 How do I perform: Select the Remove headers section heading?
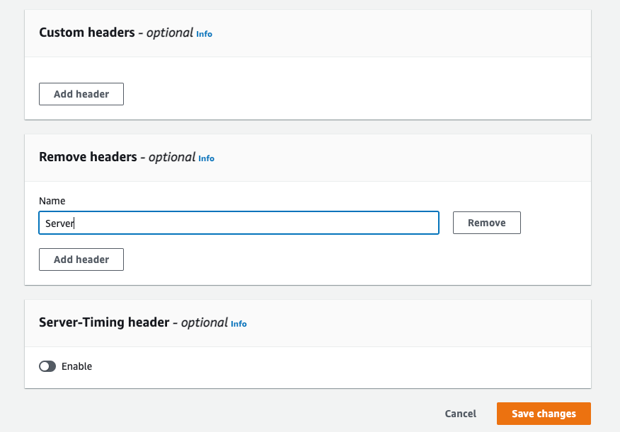point(88,157)
